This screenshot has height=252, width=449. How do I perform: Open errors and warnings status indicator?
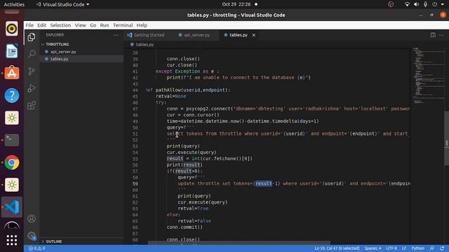[x=36, y=248]
